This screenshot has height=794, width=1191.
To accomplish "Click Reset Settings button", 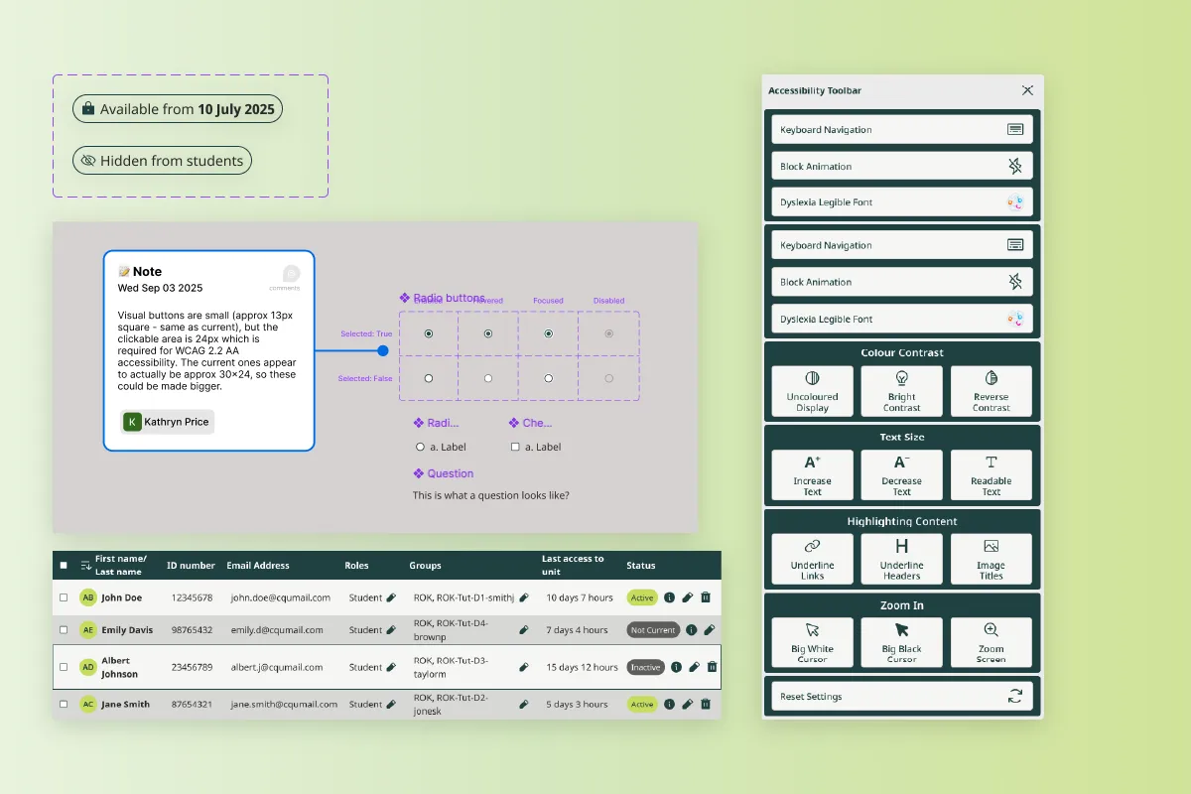I will tap(902, 696).
